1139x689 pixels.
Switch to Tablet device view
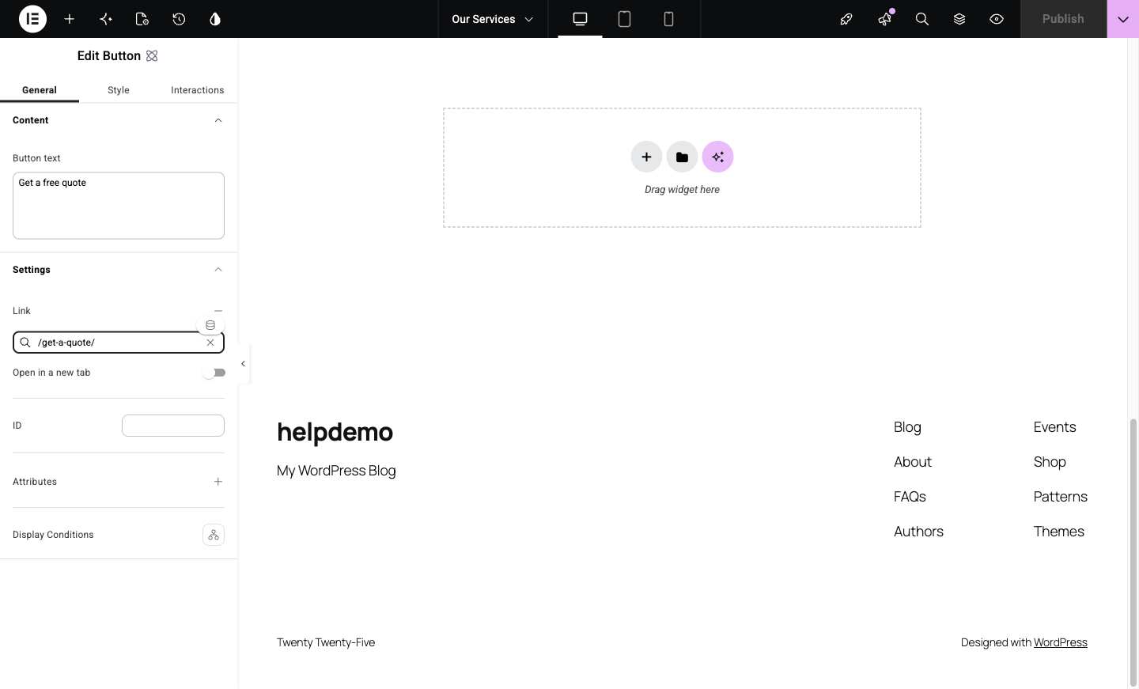624,19
